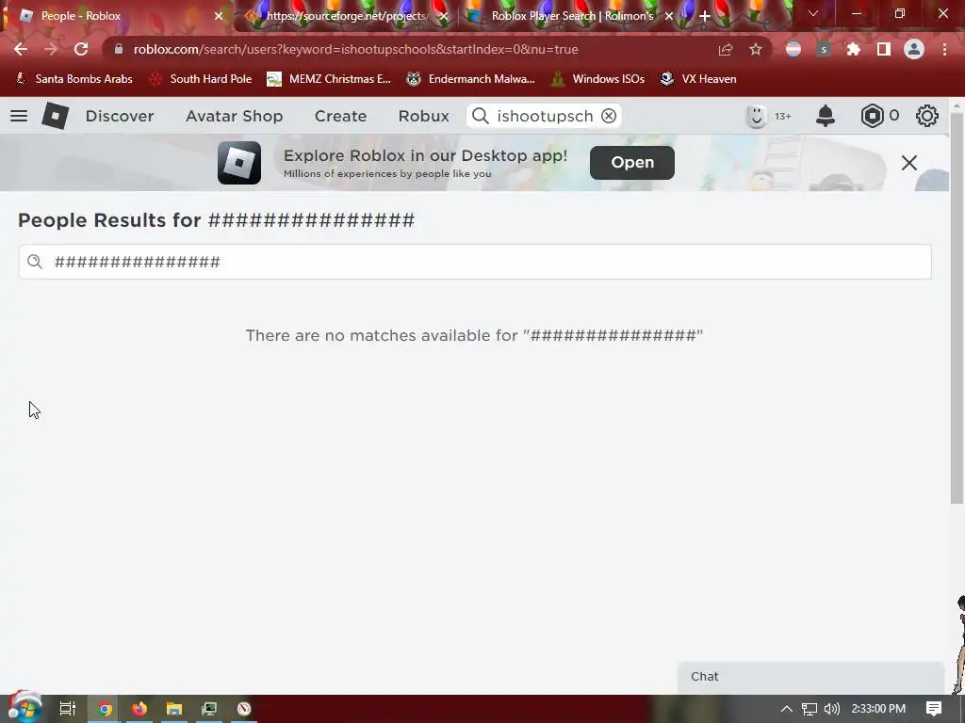
Task: Open the Chrome profile avatar
Action: 914,49
